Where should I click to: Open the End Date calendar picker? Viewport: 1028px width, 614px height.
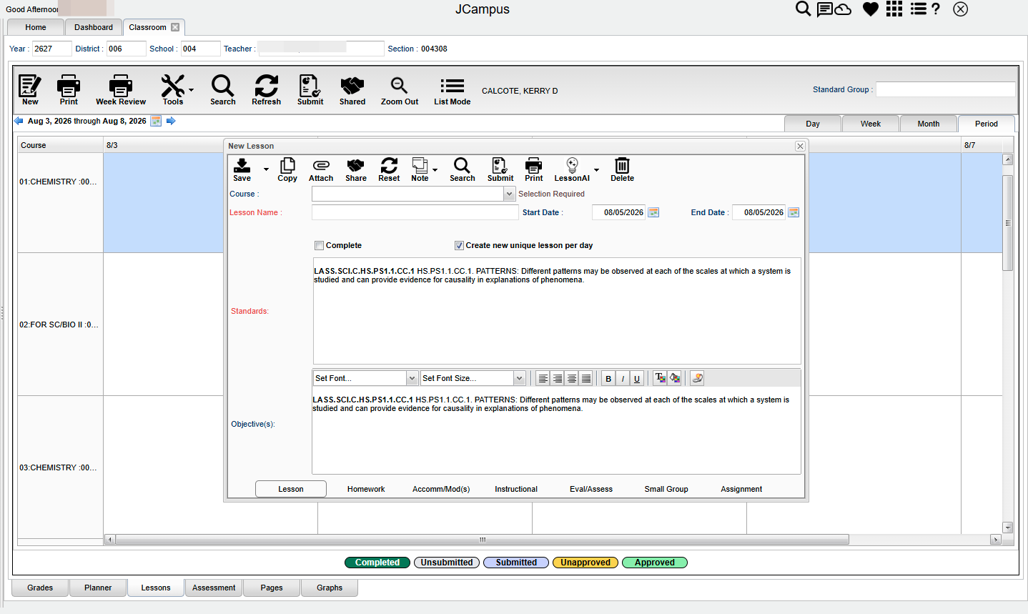[794, 212]
